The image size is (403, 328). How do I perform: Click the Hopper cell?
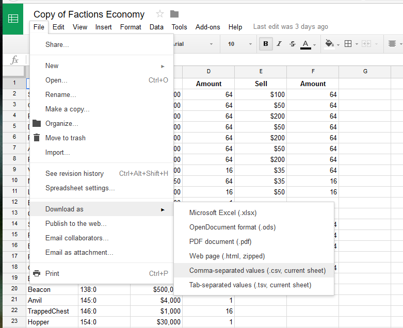(x=52, y=322)
